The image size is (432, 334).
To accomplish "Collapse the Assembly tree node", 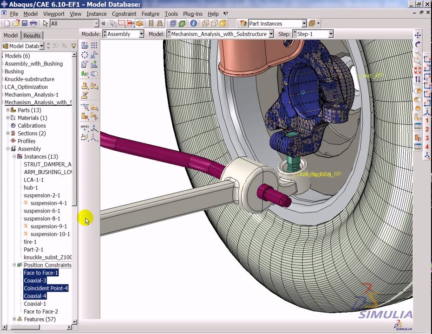I will point(8,148).
